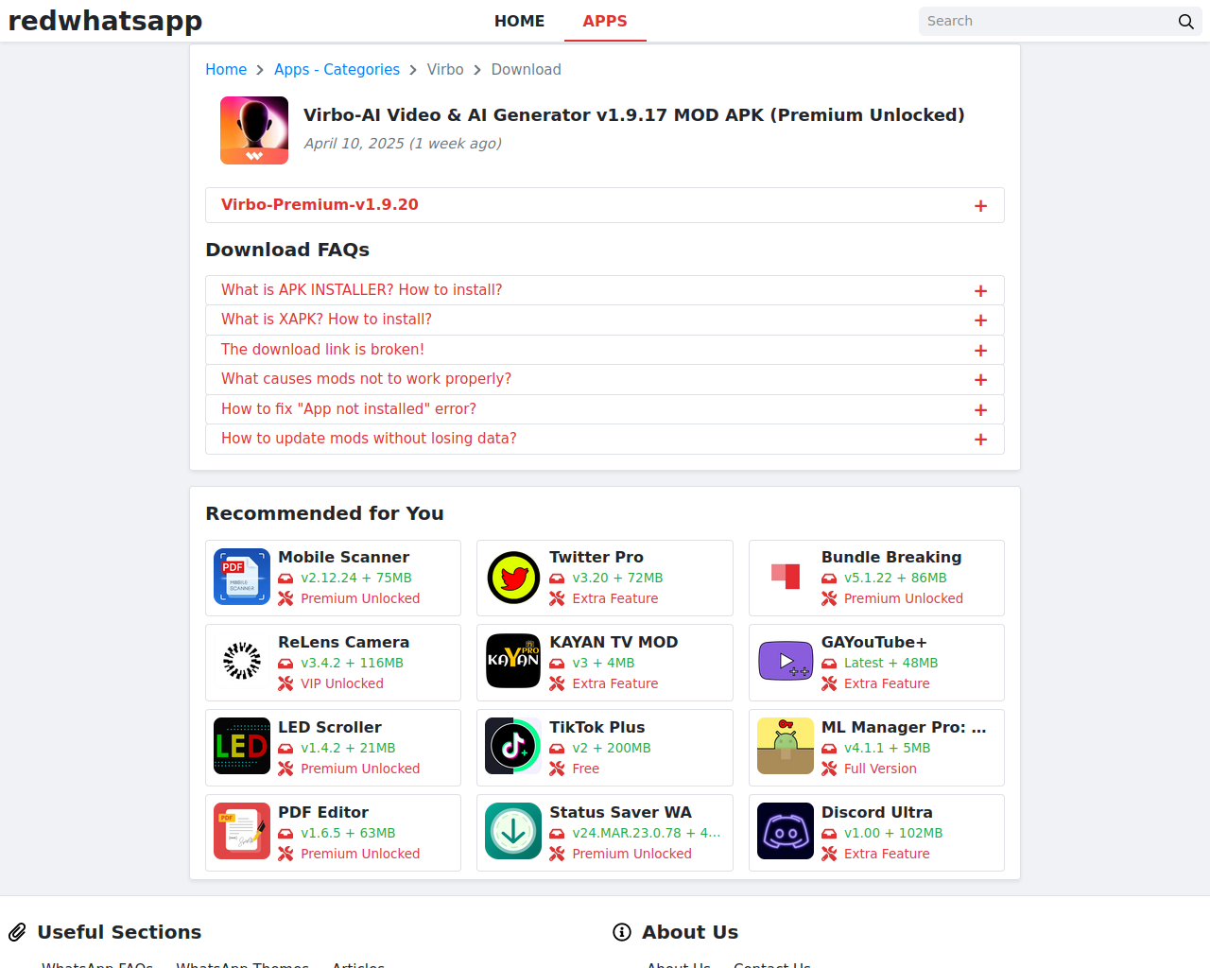
Task: Expand Virbo-Premium-v1.9.20 download section
Action: click(605, 205)
